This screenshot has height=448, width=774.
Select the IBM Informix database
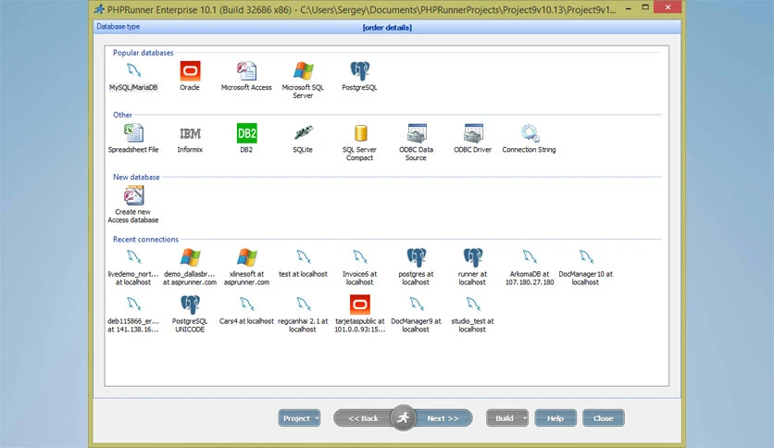tap(190, 139)
